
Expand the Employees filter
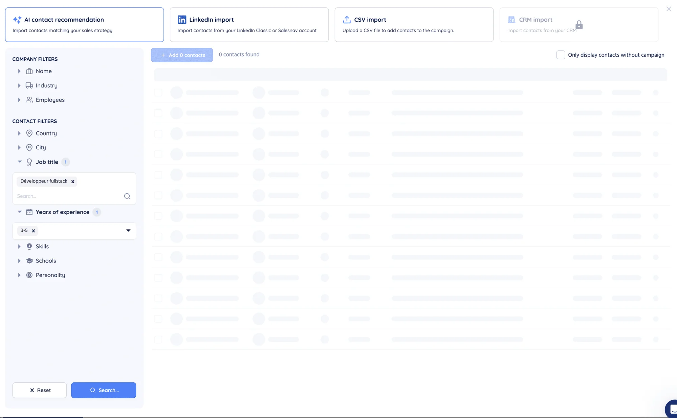pos(19,100)
